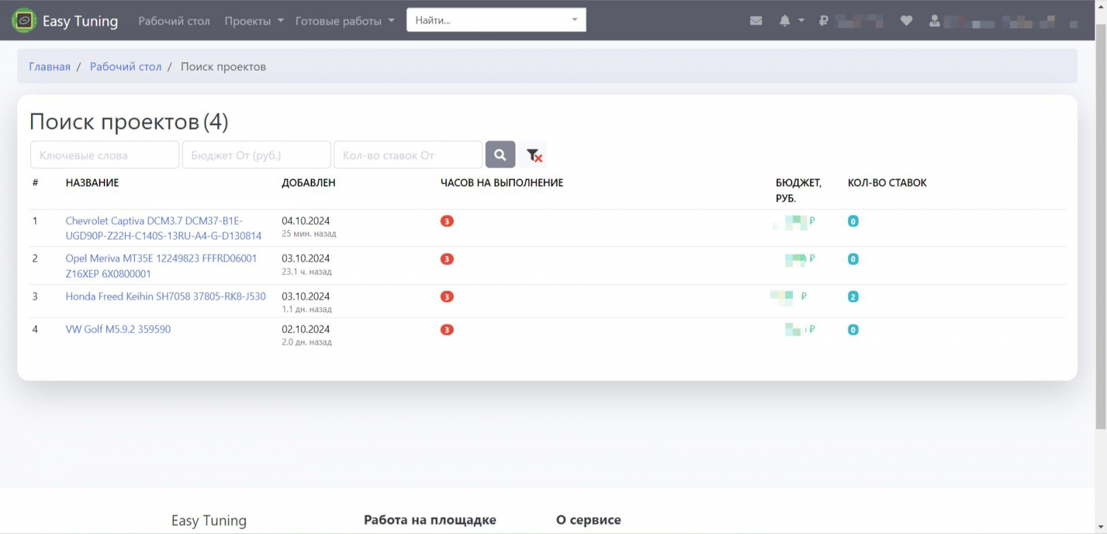The image size is (1107, 534).
Task: Open Opel Meriva MT35E project
Action: [x=161, y=266]
